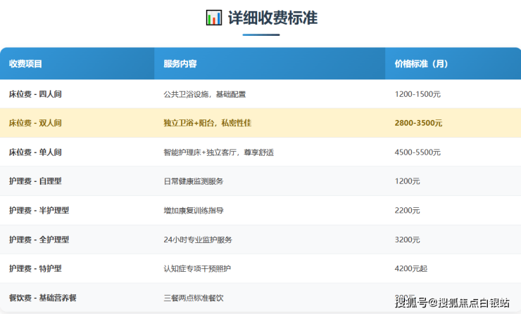The width and height of the screenshot is (521, 314).
Task: Click the bar chart icon beside the title
Action: click(x=213, y=18)
